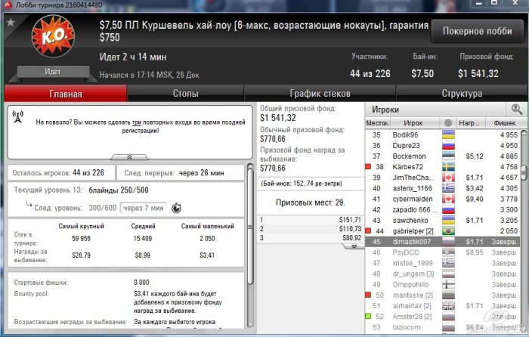Click the info panel scrollbar down arrow
This screenshot has height=337, width=529.
coord(250,324)
